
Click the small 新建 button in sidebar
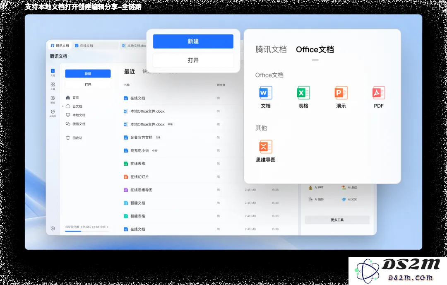tap(88, 74)
